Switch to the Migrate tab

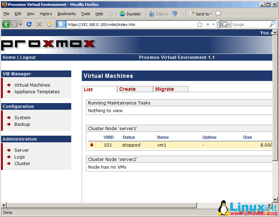(x=165, y=89)
